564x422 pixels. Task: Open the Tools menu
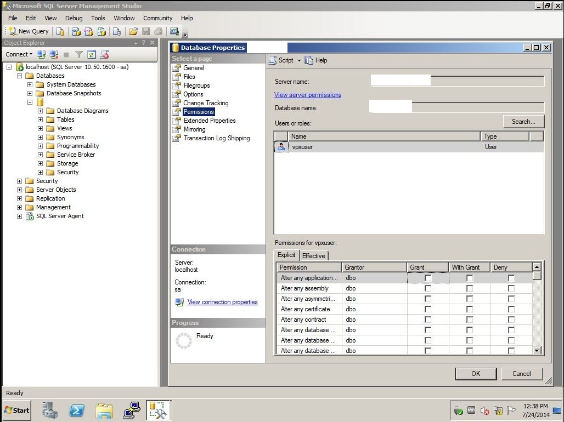(98, 18)
